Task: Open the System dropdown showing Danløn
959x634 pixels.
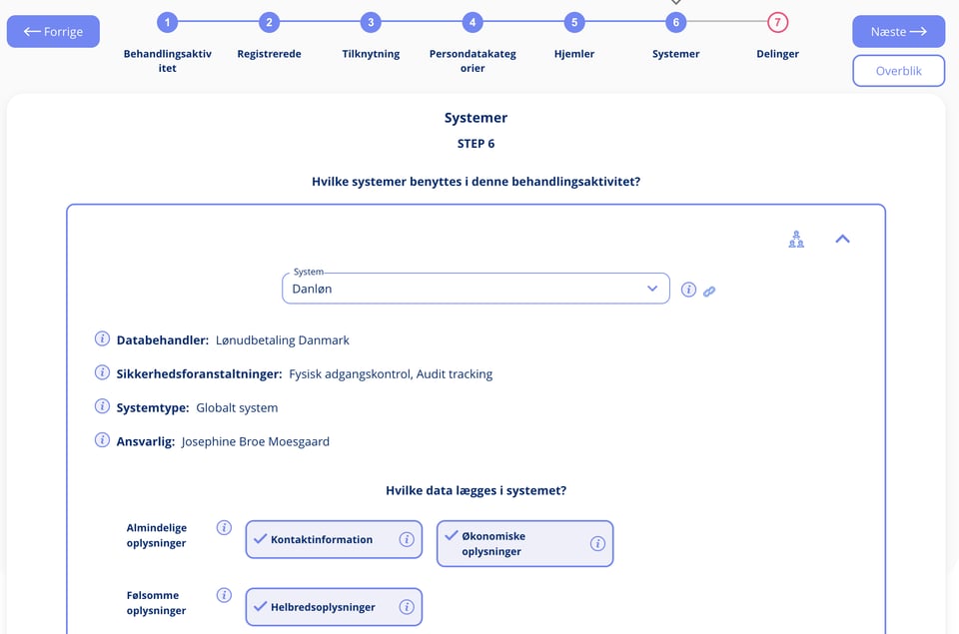Action: [476, 289]
